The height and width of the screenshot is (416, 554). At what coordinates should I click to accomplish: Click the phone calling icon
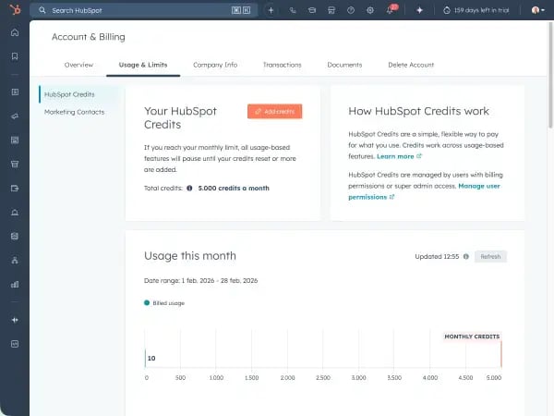click(293, 10)
